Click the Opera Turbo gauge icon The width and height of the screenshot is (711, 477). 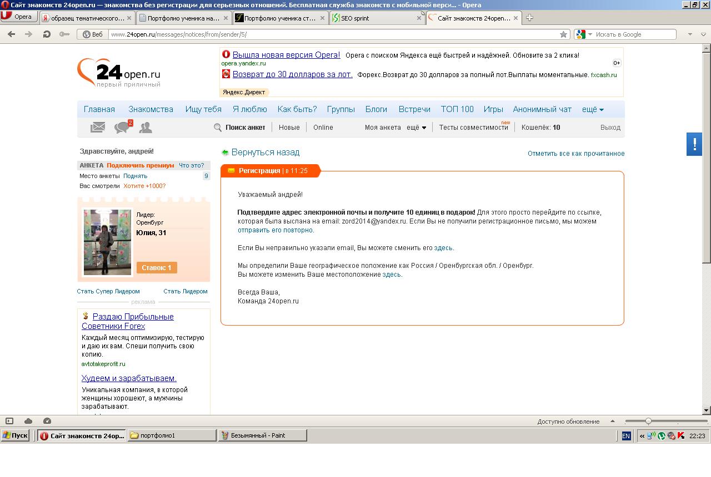coord(47,421)
